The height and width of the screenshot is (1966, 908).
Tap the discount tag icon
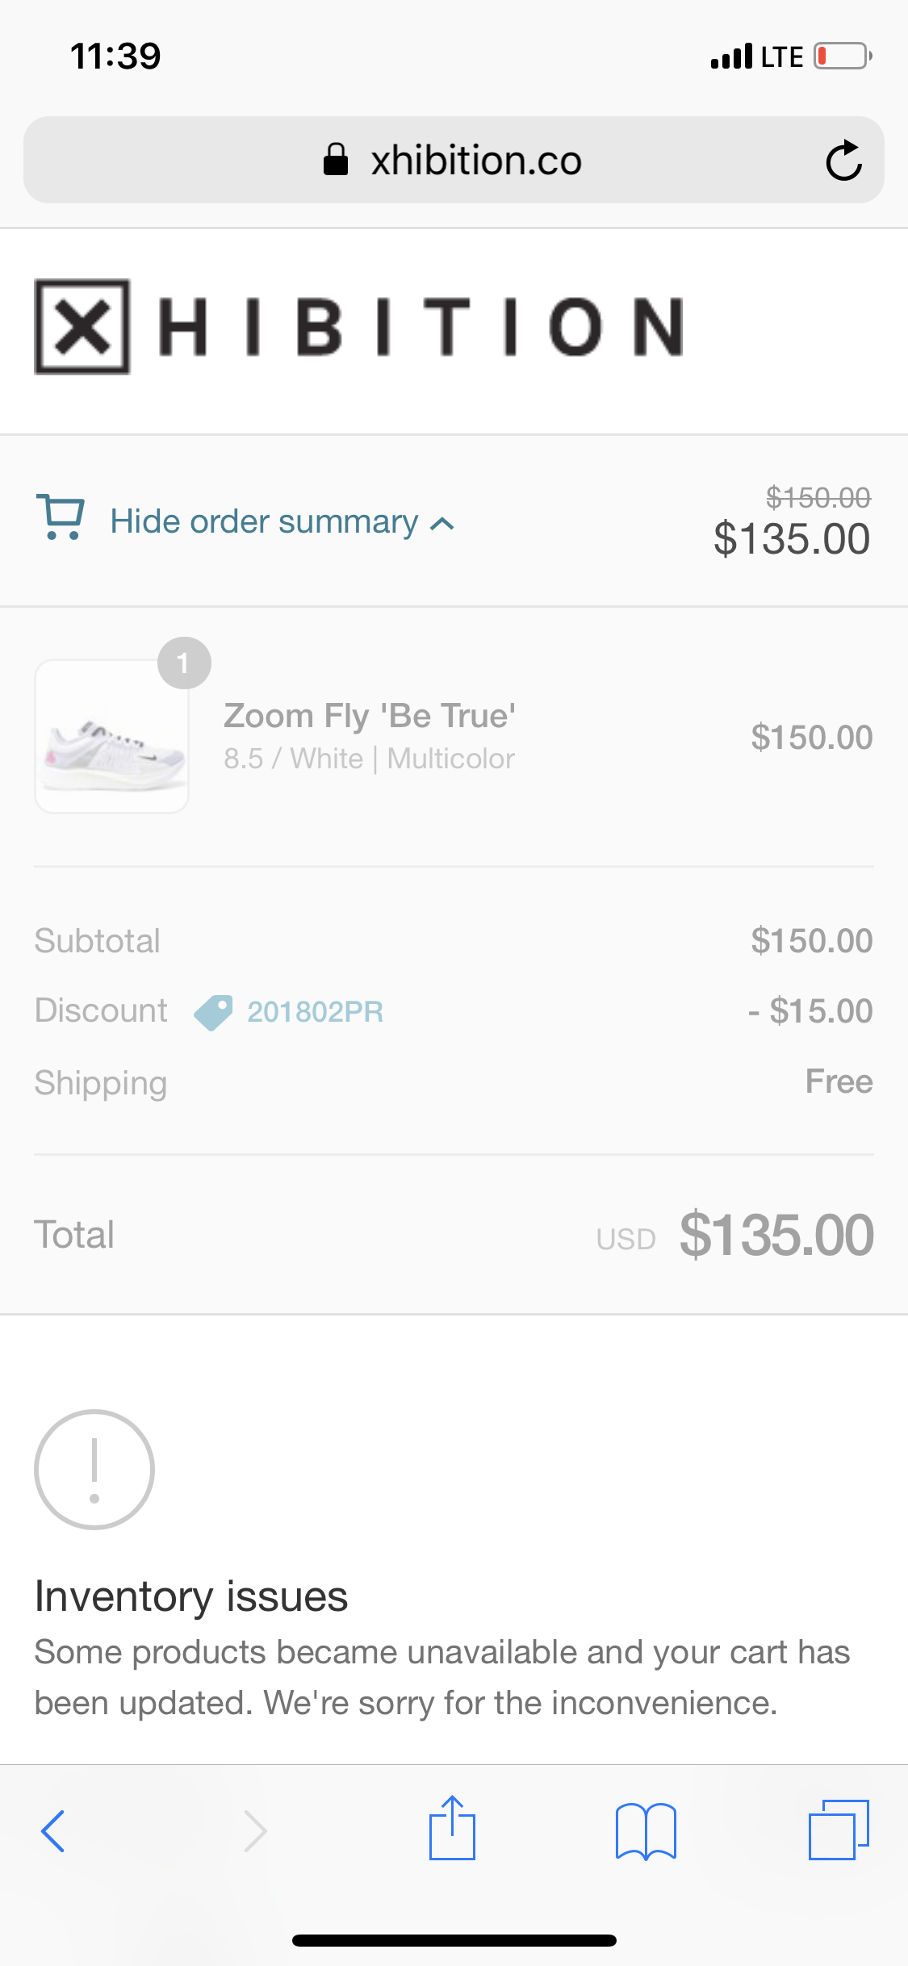213,1012
